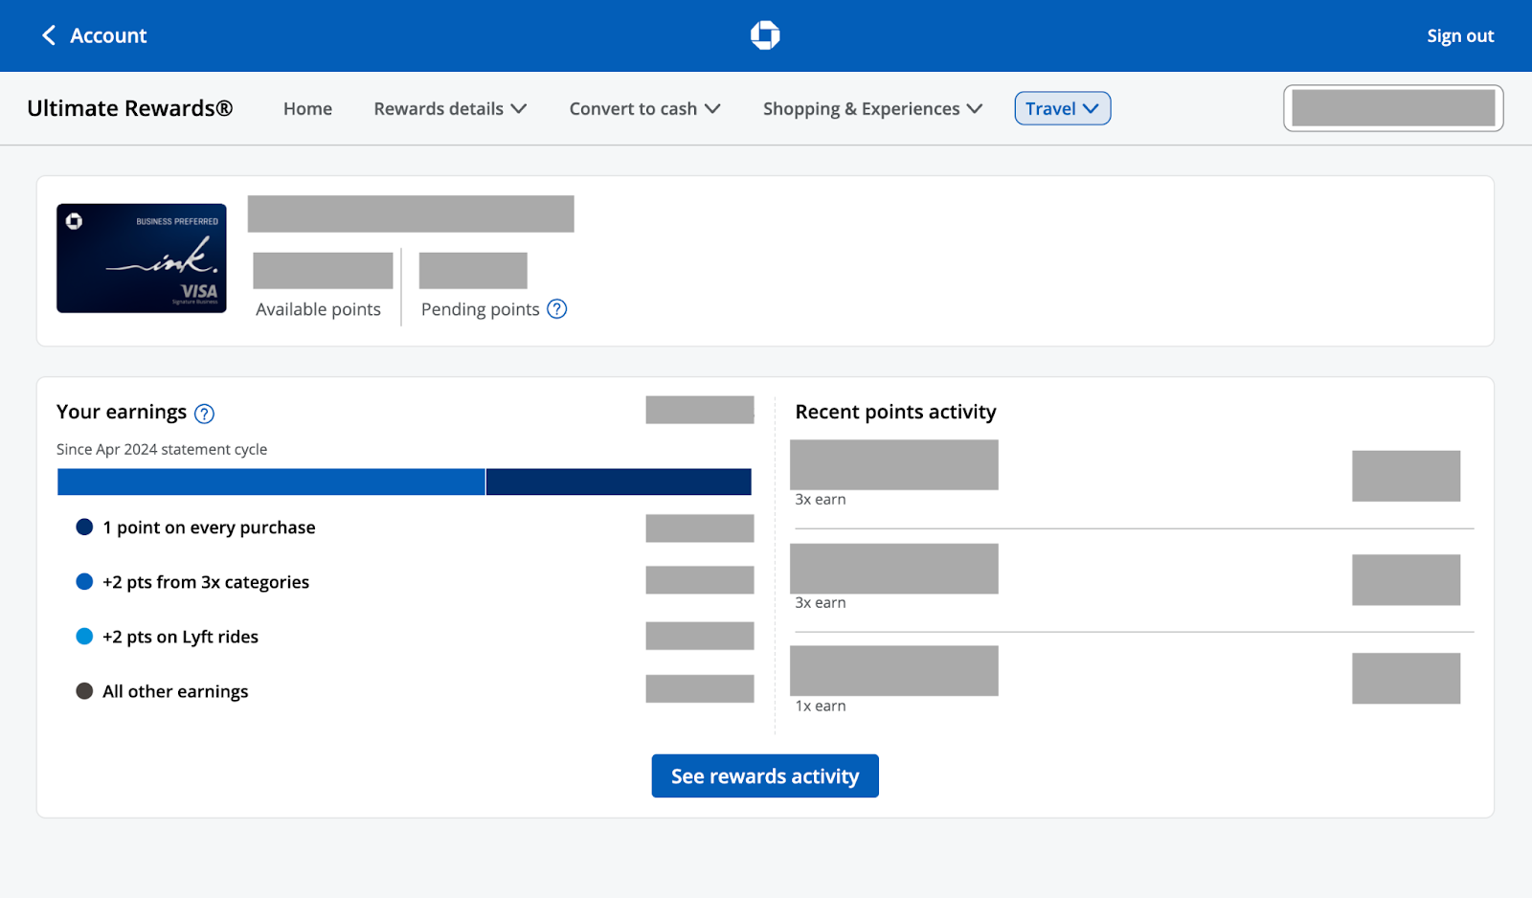Image resolution: width=1532 pixels, height=898 pixels.
Task: Open the Travel dropdown
Action: [x=1063, y=108]
